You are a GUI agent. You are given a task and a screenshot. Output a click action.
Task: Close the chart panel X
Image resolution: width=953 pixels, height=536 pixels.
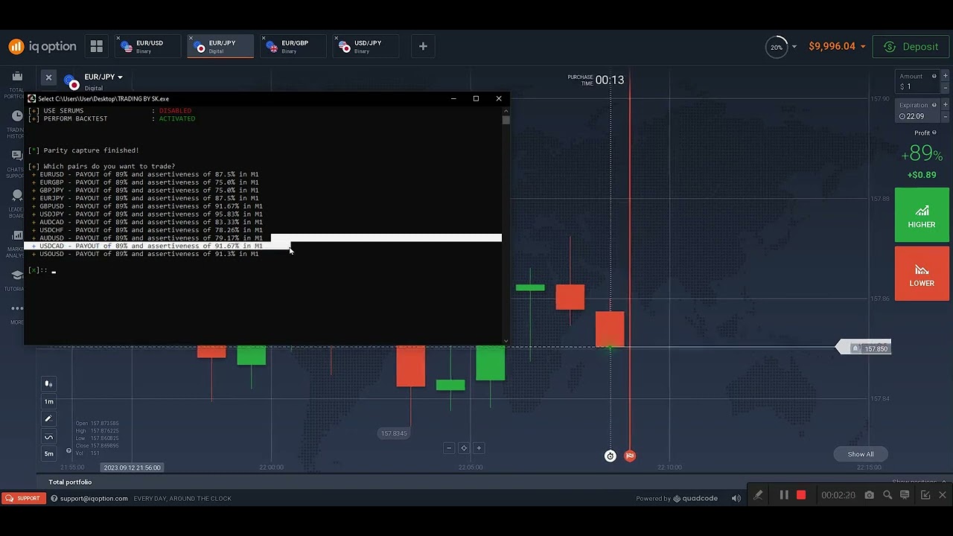[x=48, y=77]
